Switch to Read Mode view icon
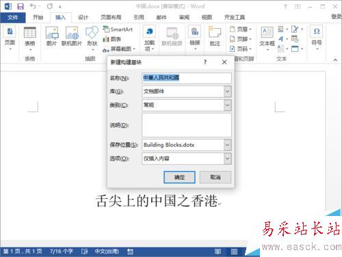Image resolution: width=342 pixels, height=257 pixels. (218, 252)
